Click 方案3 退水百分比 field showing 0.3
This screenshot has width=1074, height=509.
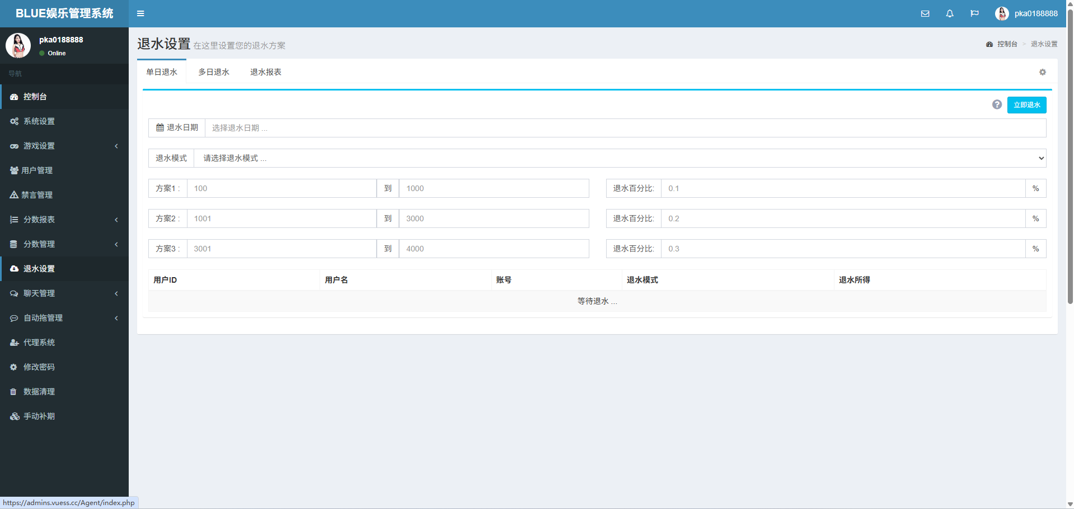pyautogui.click(x=843, y=249)
